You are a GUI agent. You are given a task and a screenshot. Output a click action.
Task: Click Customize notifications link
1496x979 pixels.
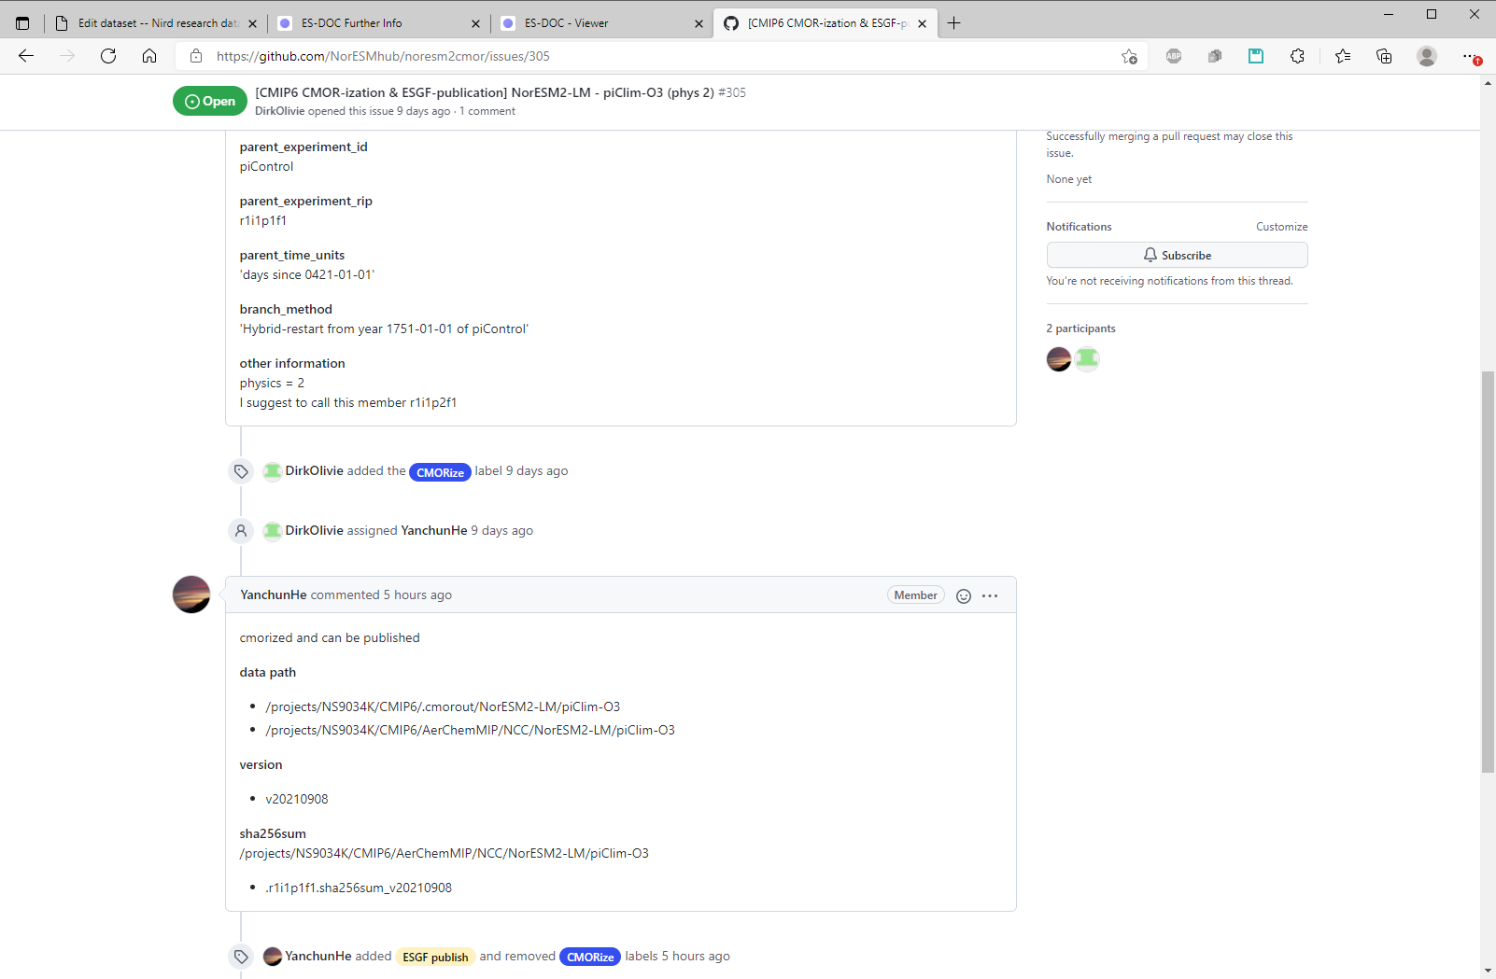[1281, 227]
